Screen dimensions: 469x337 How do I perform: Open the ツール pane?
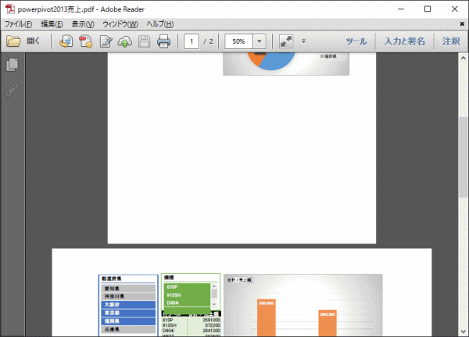[x=356, y=41]
